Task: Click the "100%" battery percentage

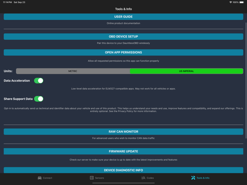Action: click(x=236, y=2)
